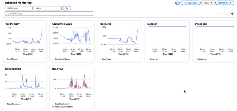237x111 pixels.
Task: Click the Go button
Action: [67, 8]
